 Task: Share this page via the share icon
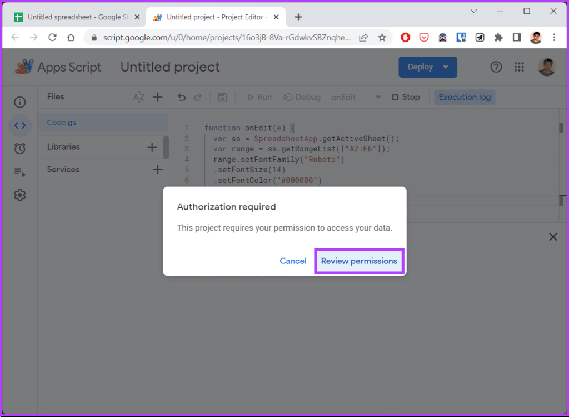(x=363, y=38)
